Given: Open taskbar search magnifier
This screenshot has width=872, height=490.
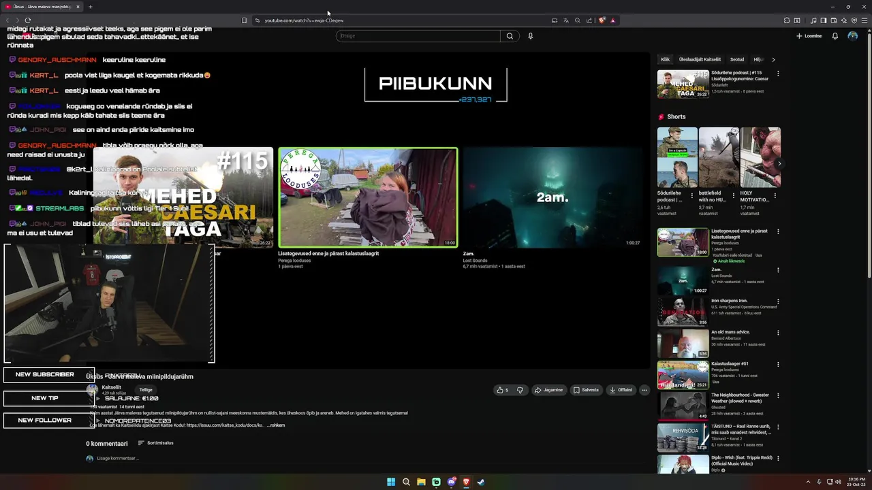Looking at the screenshot, I should pos(406,482).
